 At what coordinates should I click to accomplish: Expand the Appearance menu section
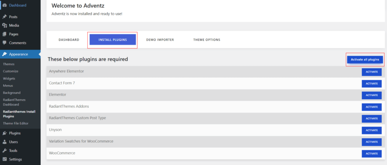[19, 54]
